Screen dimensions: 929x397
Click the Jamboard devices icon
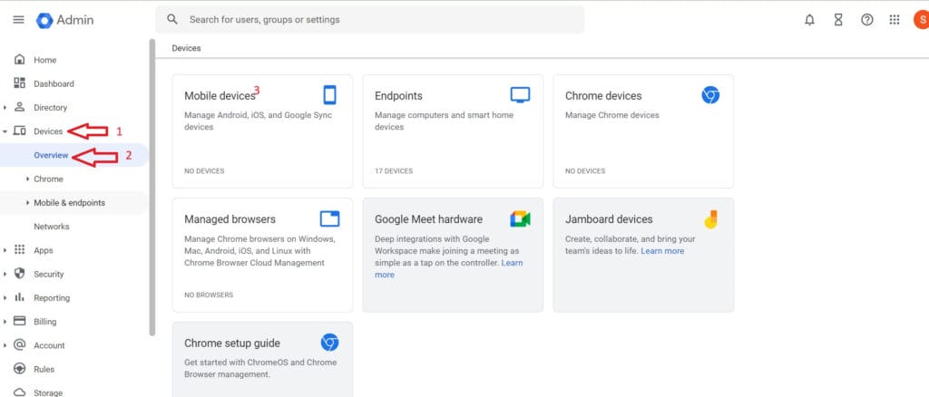(711, 219)
